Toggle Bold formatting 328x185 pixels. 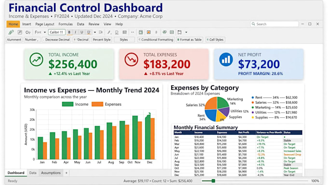click(x=69, y=32)
